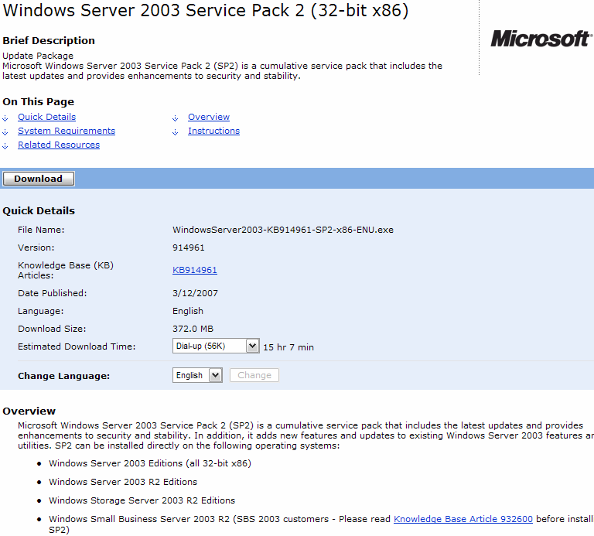Viewport: 594px width, 536px height.
Task: Click the Overview section heading
Action: click(29, 411)
